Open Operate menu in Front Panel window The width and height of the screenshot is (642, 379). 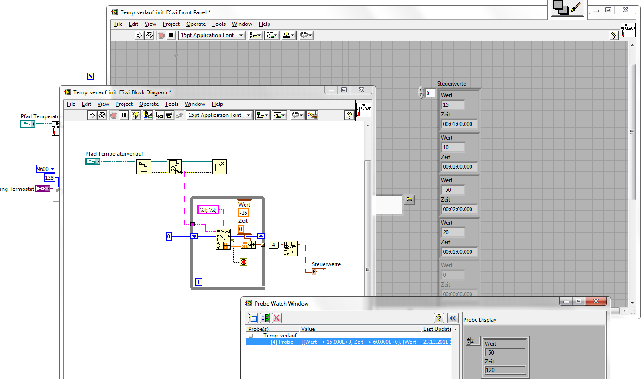[196, 24]
